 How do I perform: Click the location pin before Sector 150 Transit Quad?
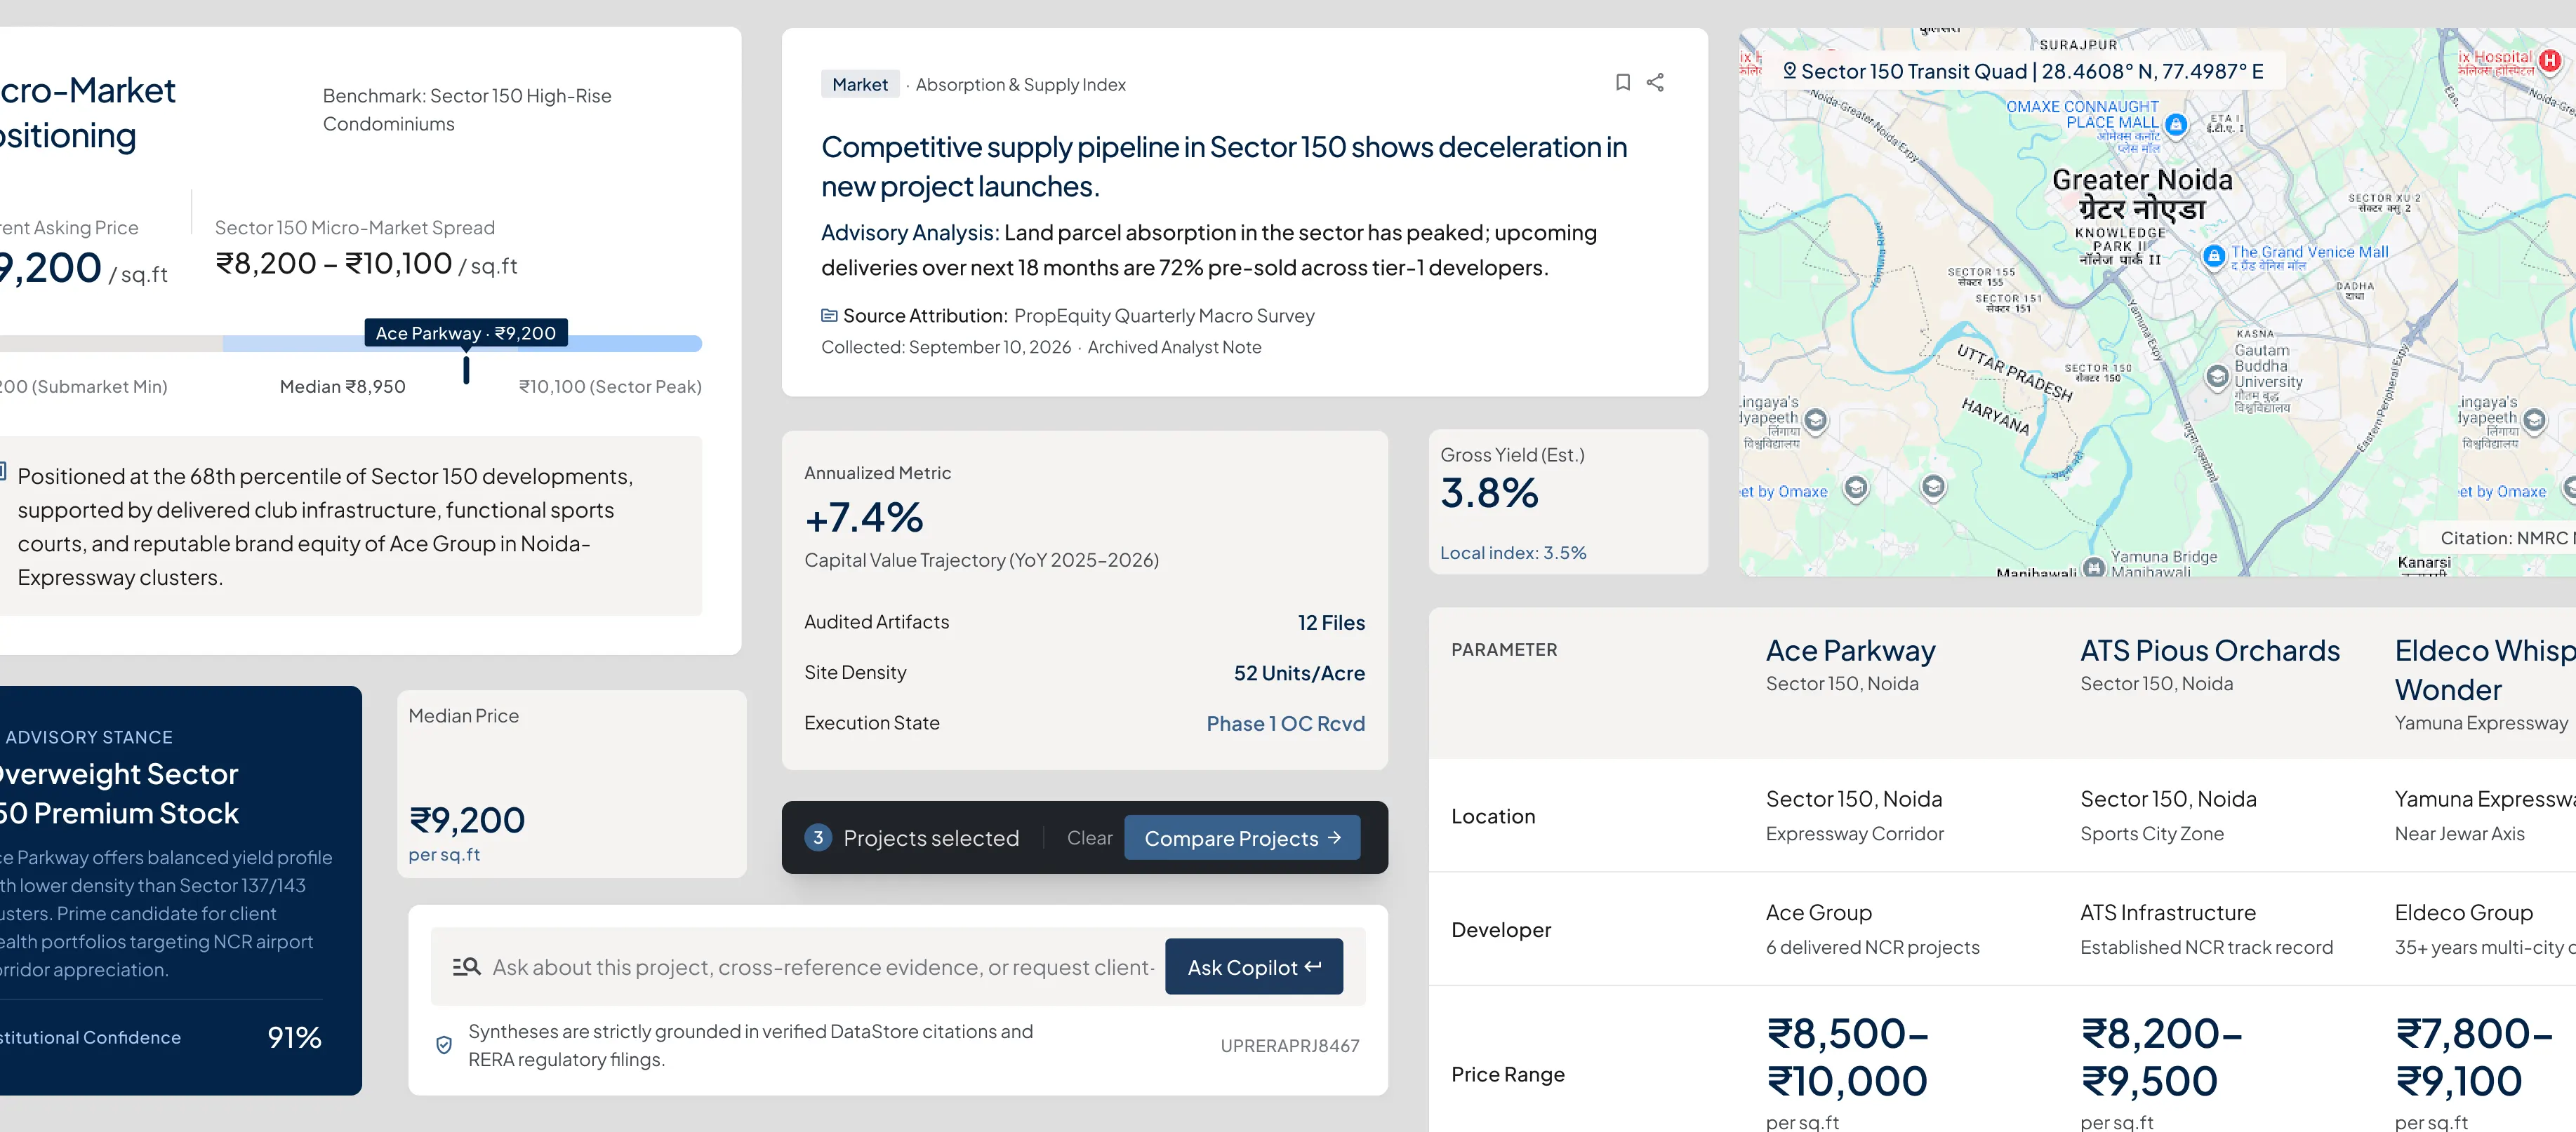[1789, 71]
